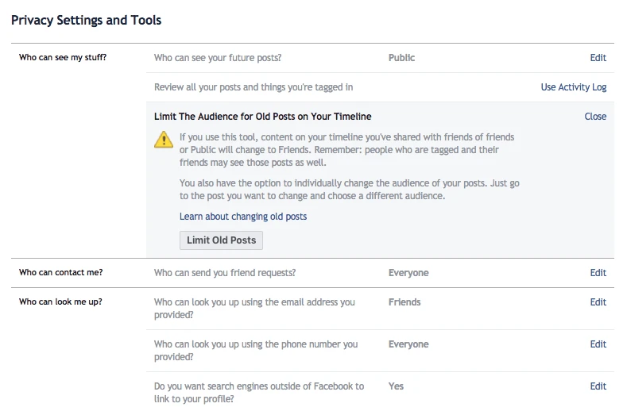627x411 pixels.
Task: Click the 'Who can look me up?' section label
Action: pyautogui.click(x=60, y=302)
